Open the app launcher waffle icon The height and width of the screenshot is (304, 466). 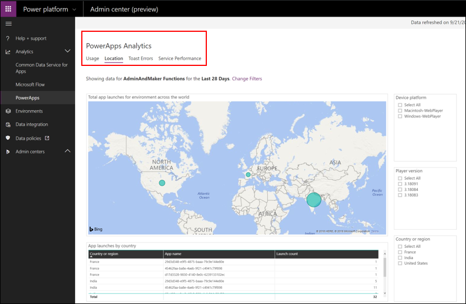(8, 9)
